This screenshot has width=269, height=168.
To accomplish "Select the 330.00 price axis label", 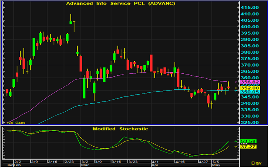I will (250, 116).
